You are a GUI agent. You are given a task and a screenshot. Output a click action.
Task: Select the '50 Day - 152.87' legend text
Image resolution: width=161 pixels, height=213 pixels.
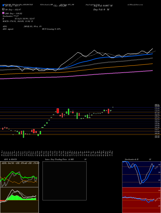coord(13,10)
